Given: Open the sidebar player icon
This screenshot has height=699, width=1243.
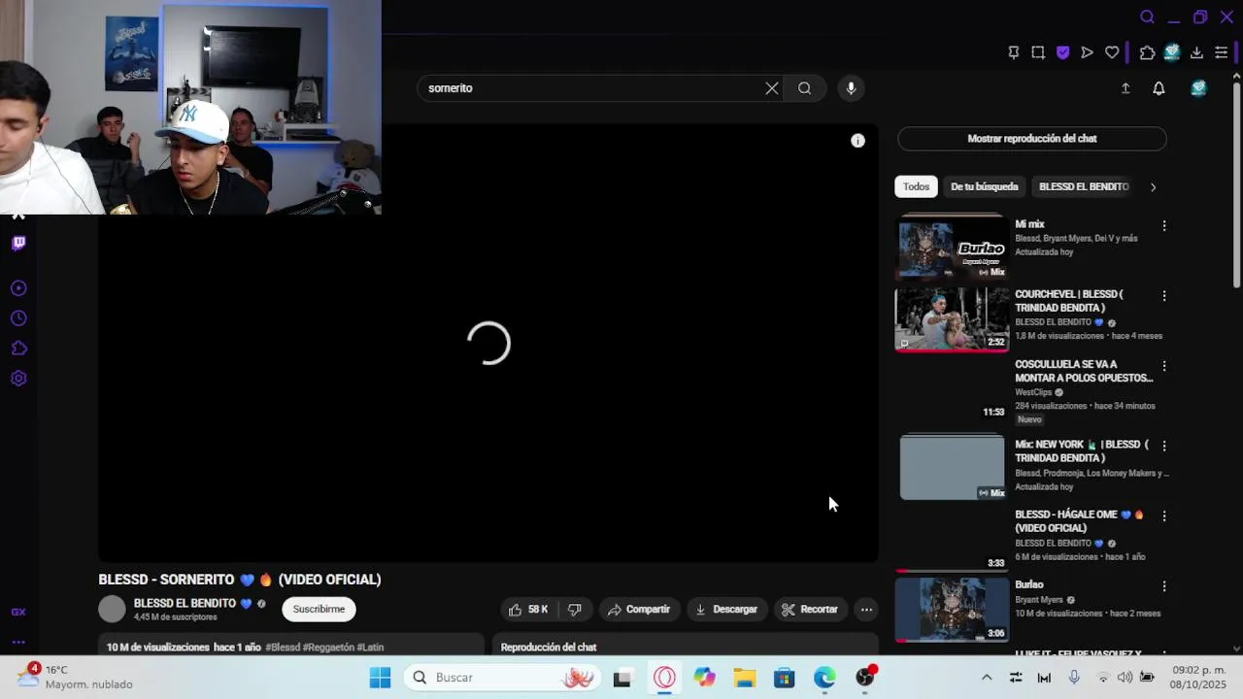Looking at the screenshot, I should tap(18, 288).
